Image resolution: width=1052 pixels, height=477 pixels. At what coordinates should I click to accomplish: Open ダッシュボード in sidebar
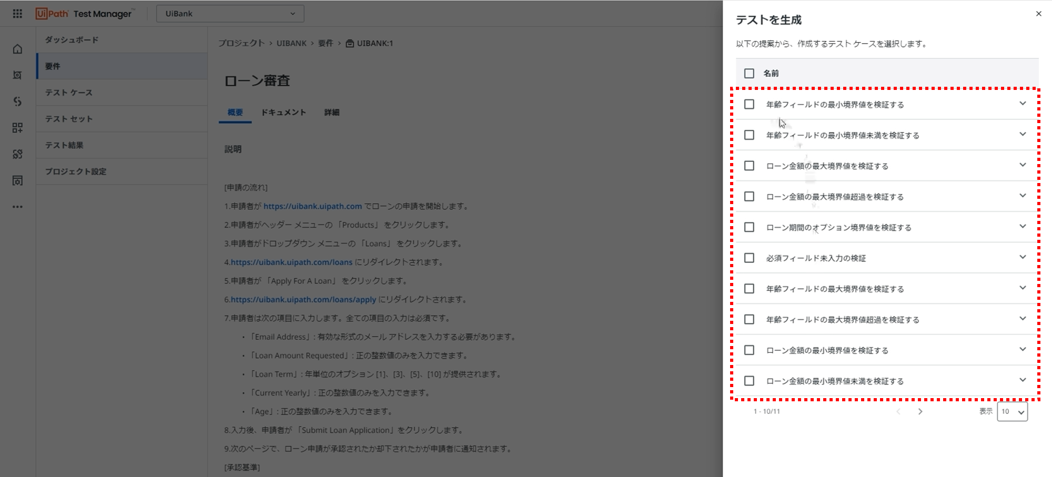122,40
